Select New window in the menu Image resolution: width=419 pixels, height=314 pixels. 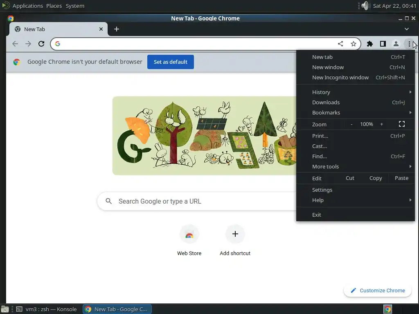(356, 67)
